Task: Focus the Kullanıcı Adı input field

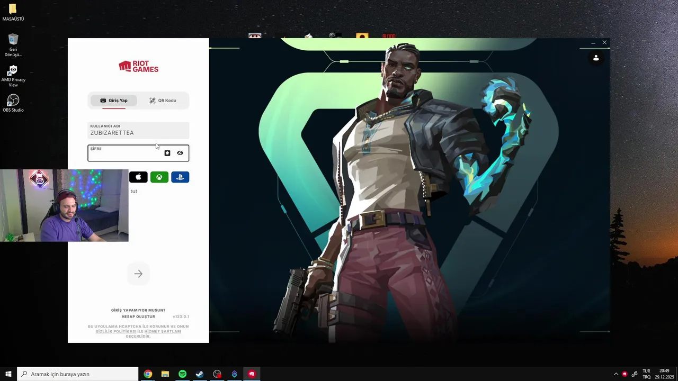Action: (138, 130)
